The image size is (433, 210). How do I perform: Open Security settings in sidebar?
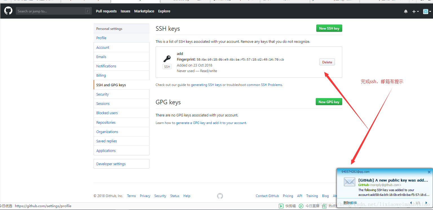click(121, 94)
